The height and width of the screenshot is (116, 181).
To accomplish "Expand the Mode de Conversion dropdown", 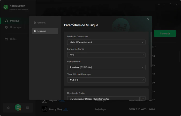I will tap(106, 42).
